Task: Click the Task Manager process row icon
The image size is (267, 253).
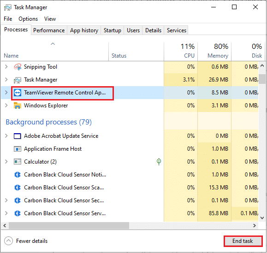Action: tap(18, 80)
